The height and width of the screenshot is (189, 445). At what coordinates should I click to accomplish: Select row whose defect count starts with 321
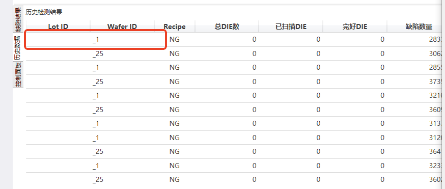pyautogui.click(x=236, y=96)
